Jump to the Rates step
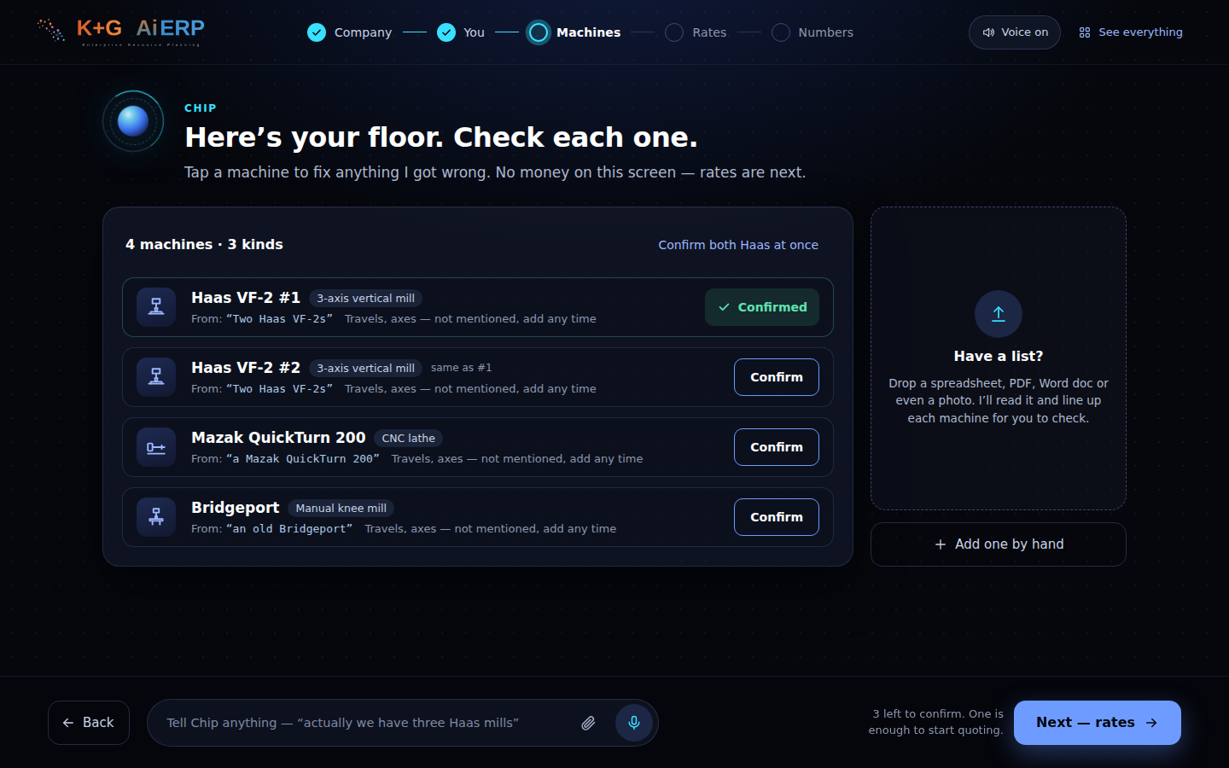The width and height of the screenshot is (1229, 768). click(x=696, y=32)
